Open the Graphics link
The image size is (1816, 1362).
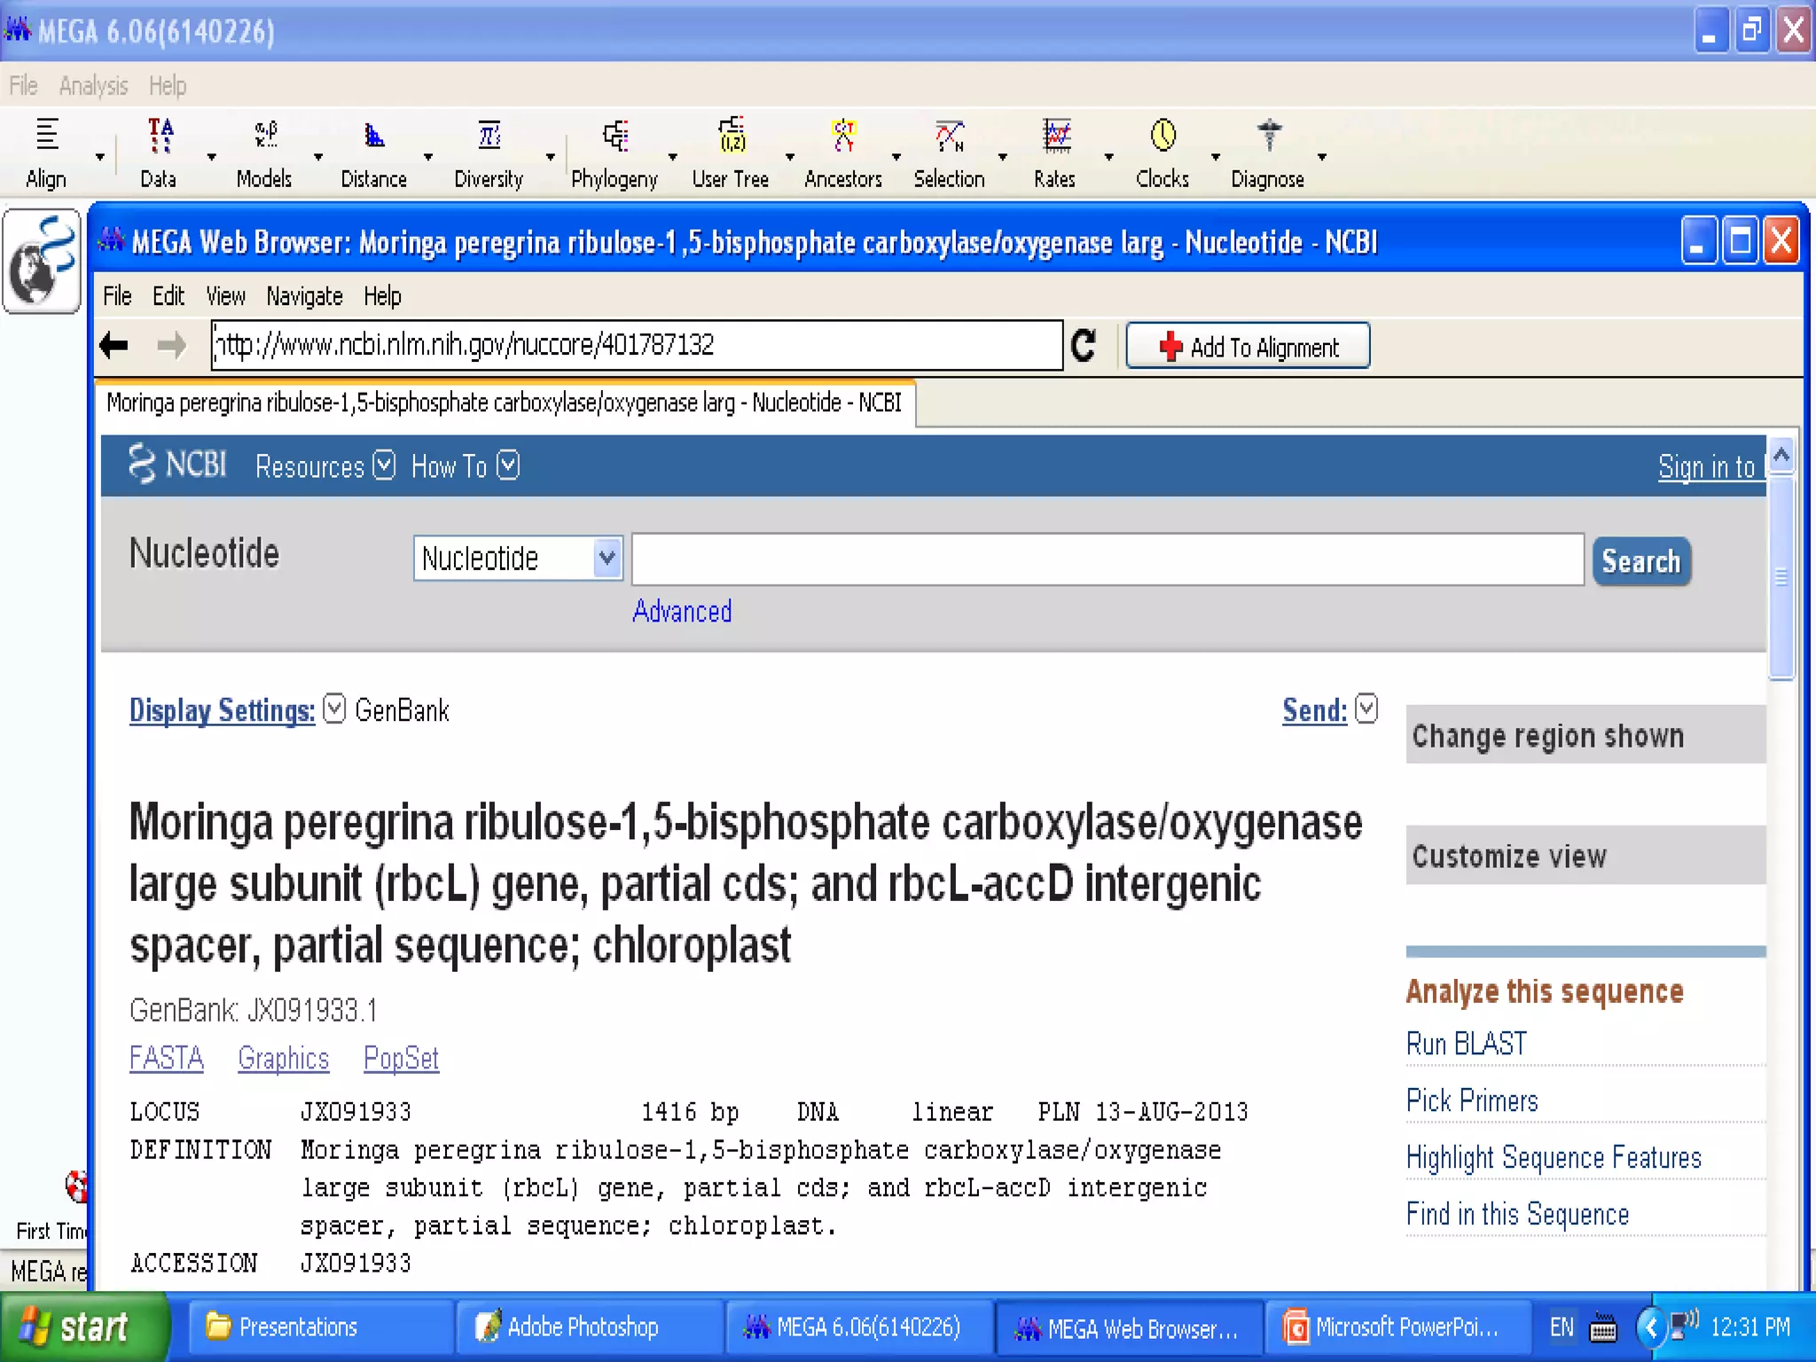[284, 1058]
